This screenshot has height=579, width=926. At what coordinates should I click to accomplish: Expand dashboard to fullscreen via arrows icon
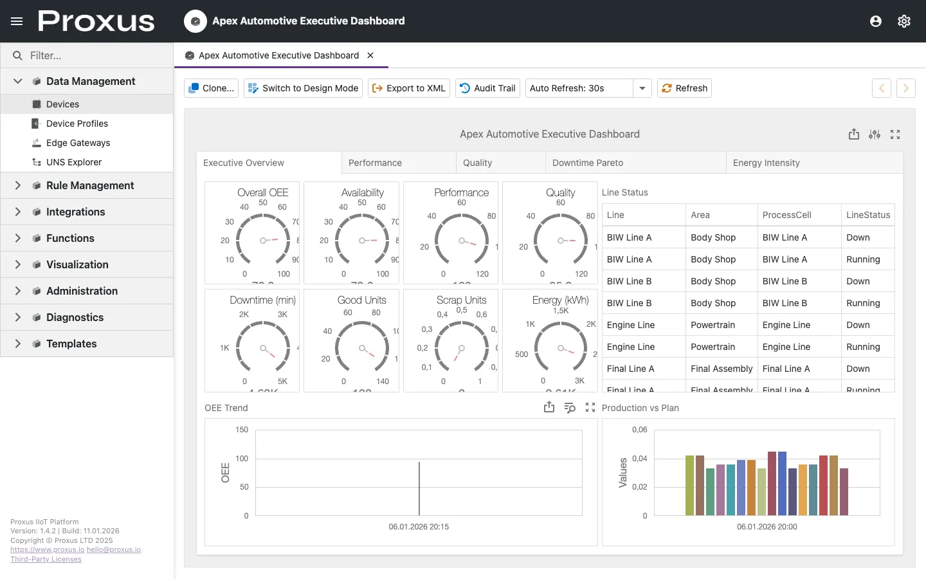(895, 134)
